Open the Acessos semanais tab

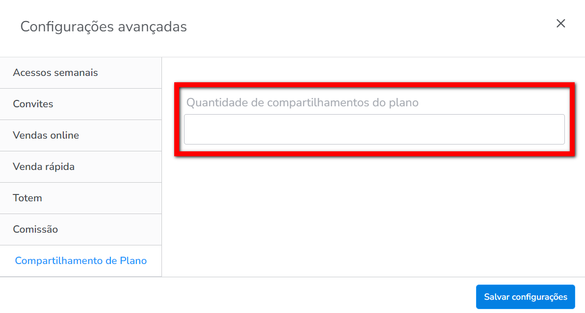pyautogui.click(x=55, y=72)
